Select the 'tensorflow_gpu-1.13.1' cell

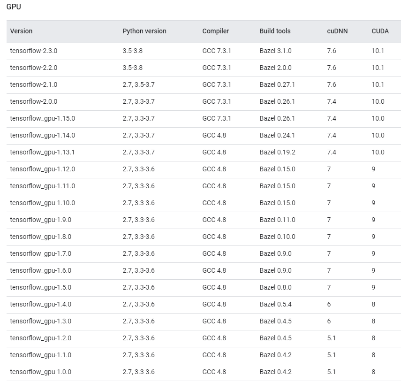[x=42, y=153]
